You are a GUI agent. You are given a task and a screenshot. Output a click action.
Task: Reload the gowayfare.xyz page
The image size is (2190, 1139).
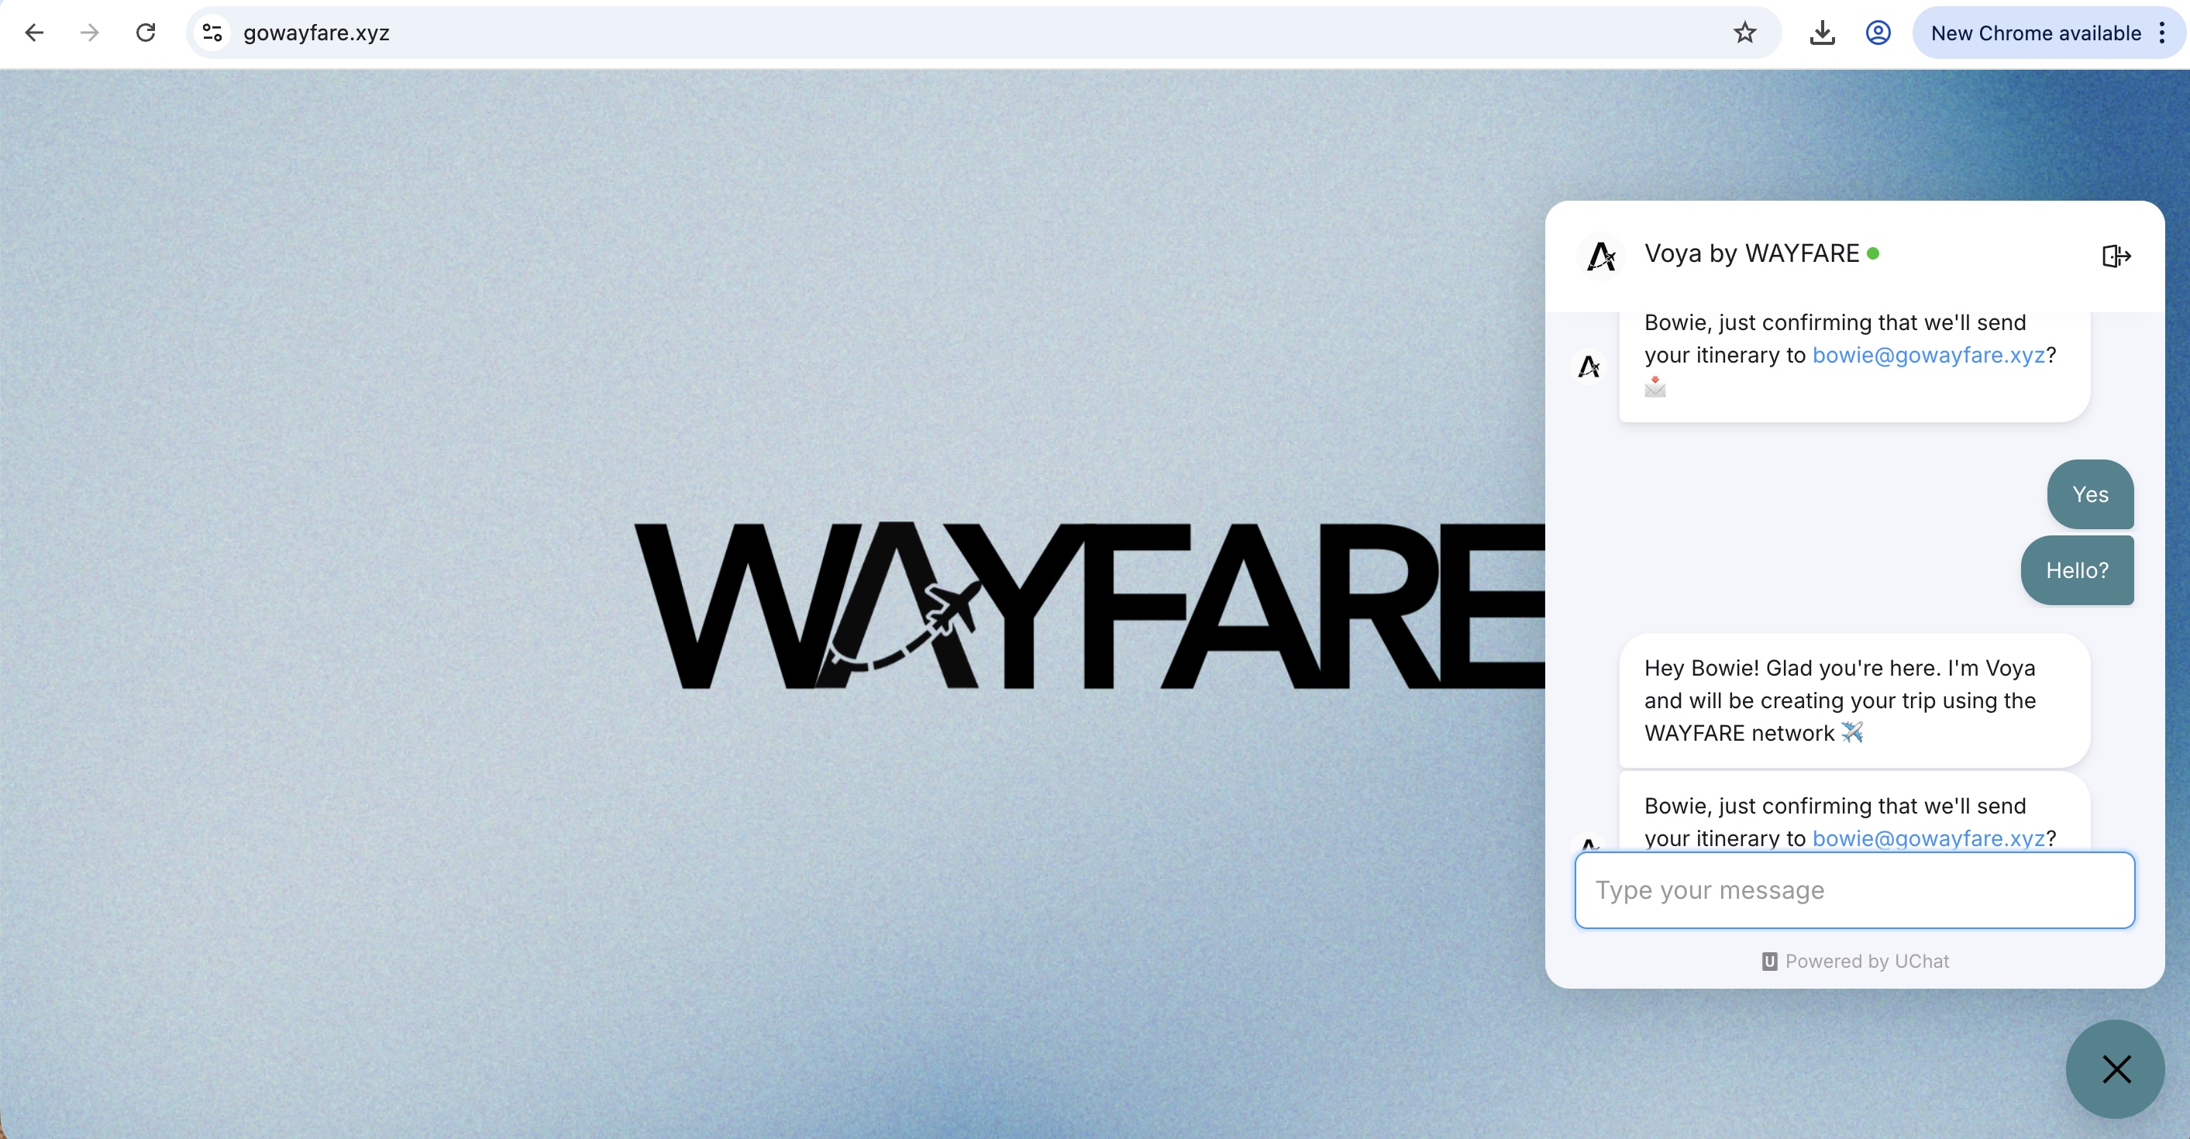pyautogui.click(x=146, y=33)
